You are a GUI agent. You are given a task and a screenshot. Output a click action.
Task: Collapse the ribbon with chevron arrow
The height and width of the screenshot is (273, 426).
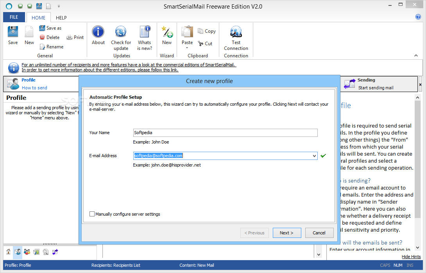click(416, 55)
